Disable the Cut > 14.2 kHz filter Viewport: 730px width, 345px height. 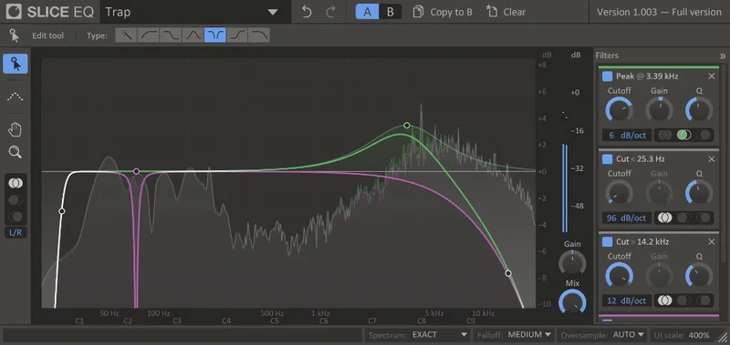click(x=607, y=242)
